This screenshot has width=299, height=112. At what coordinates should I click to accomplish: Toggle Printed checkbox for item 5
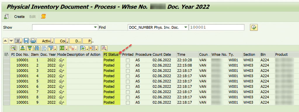click(x=128, y=81)
